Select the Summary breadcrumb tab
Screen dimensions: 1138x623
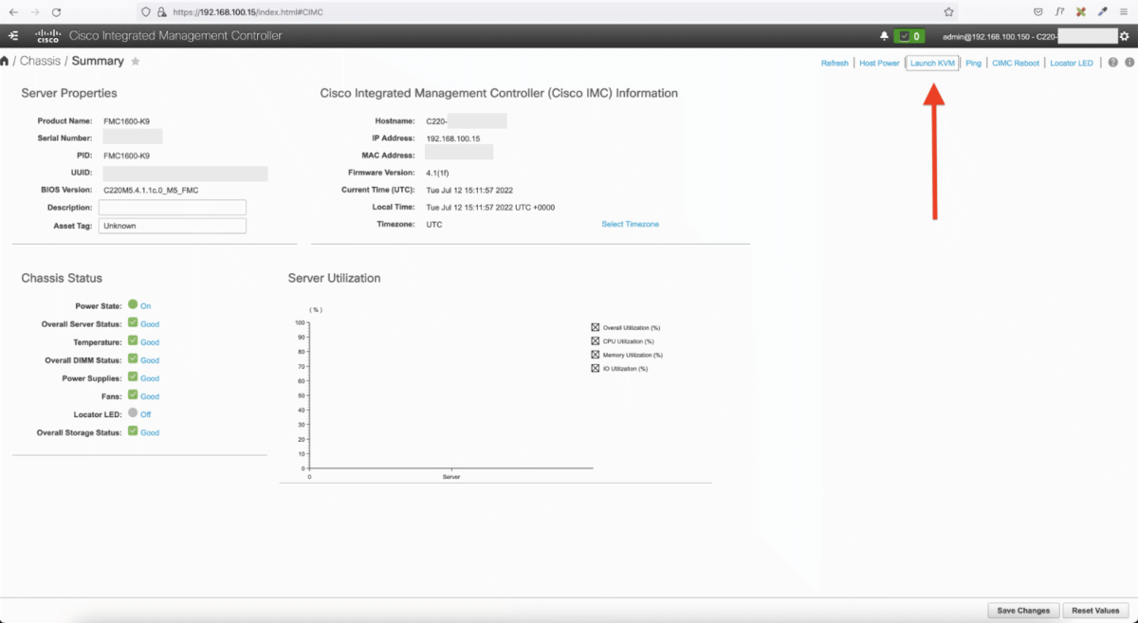(x=98, y=60)
